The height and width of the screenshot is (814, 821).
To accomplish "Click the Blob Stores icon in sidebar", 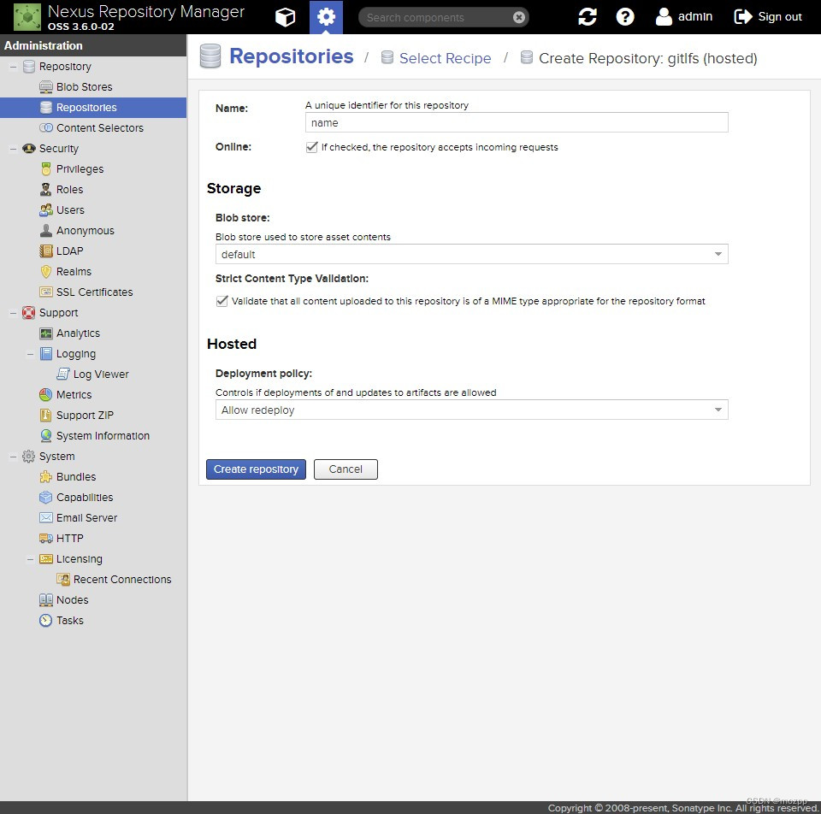I will (46, 87).
